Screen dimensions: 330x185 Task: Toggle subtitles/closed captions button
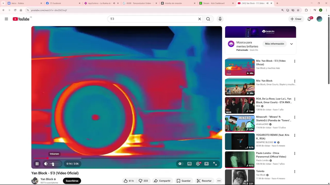189,164
